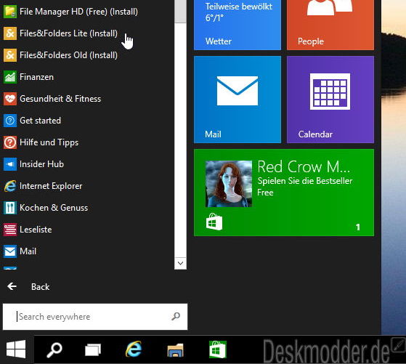Click the scroll down arrow in the apps list
The height and width of the screenshot is (364, 406).
pos(180,263)
